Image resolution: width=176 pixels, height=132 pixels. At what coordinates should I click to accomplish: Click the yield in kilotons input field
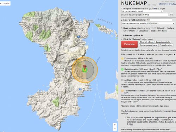[x=159, y=20]
